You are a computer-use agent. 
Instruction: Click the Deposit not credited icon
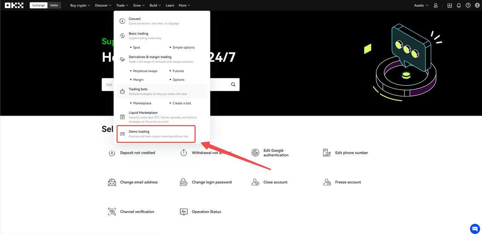tap(112, 153)
